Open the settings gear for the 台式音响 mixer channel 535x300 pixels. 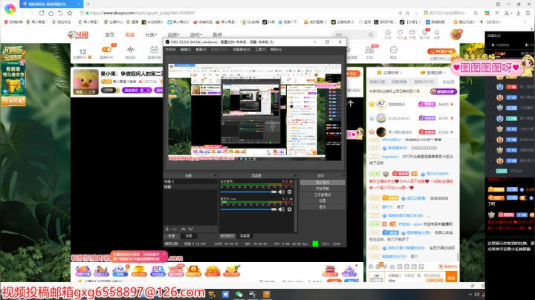(x=289, y=192)
